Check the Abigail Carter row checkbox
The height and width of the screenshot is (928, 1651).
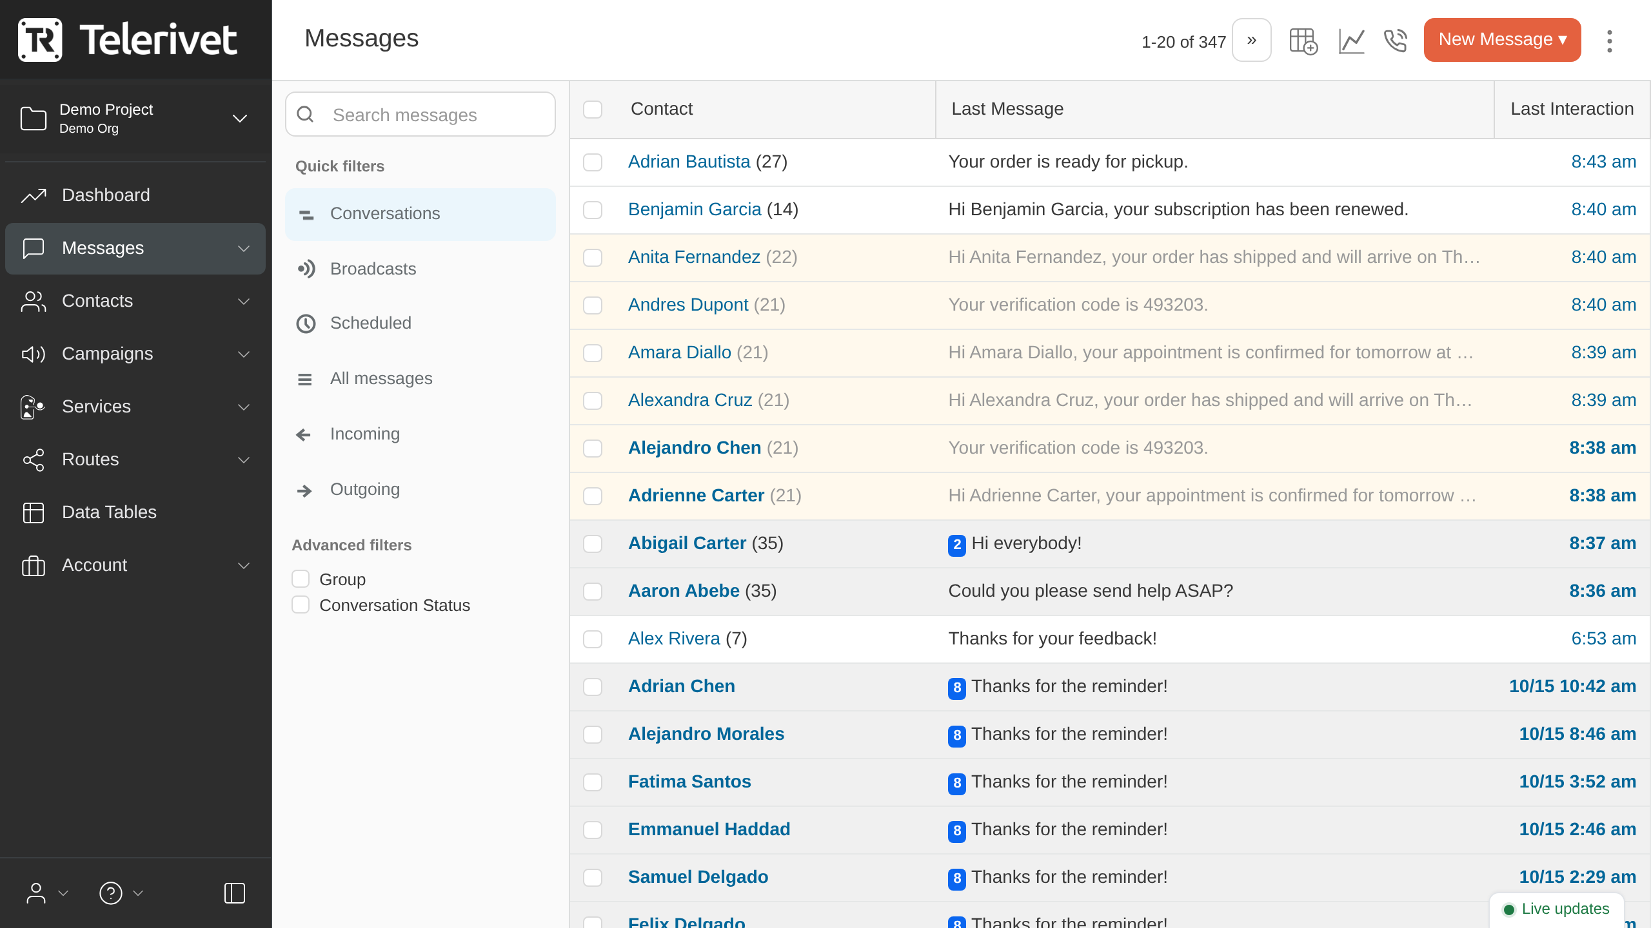(x=593, y=543)
